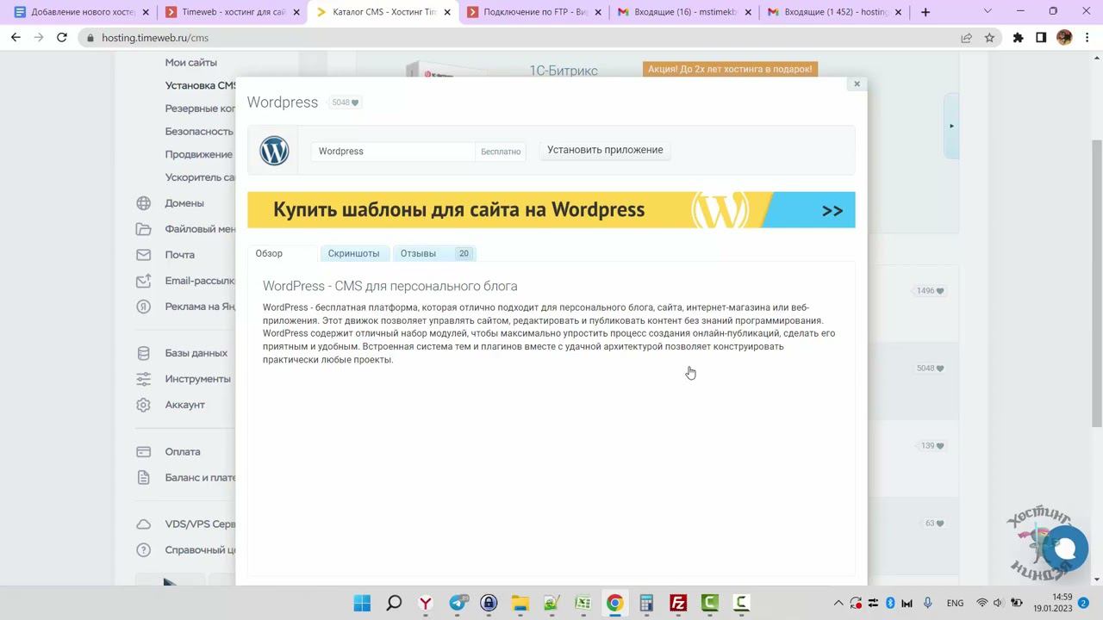Open Chrome profile avatar
Screen dimensions: 1103x620
(1064, 38)
